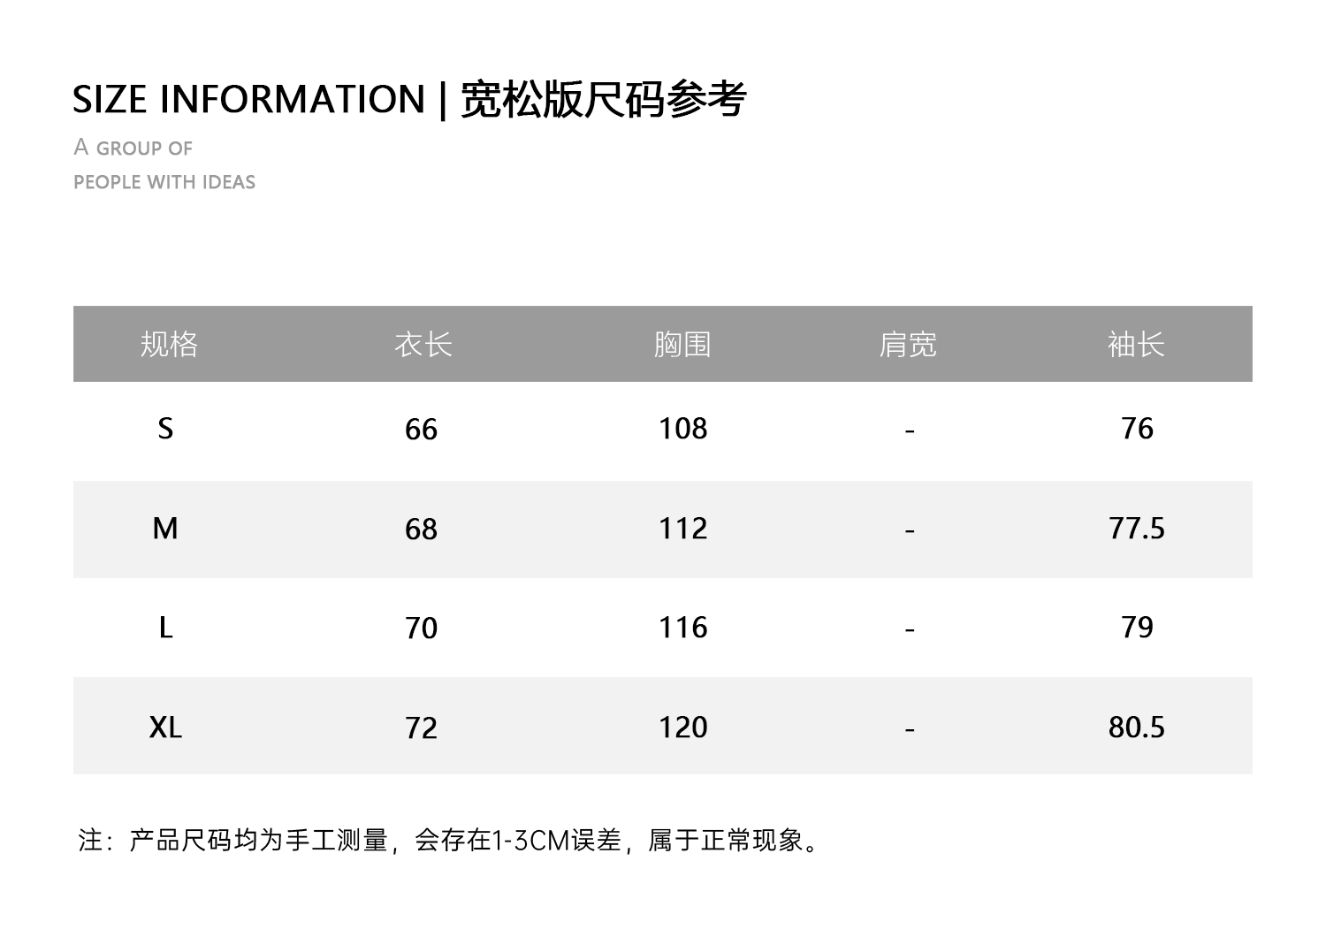Screen dimensions: 1326x937
Task: Click the SIZE INFORMATION heading text
Action: coord(248,99)
